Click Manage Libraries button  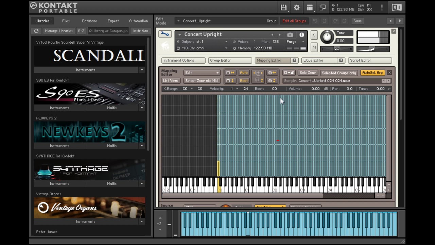pos(58,31)
